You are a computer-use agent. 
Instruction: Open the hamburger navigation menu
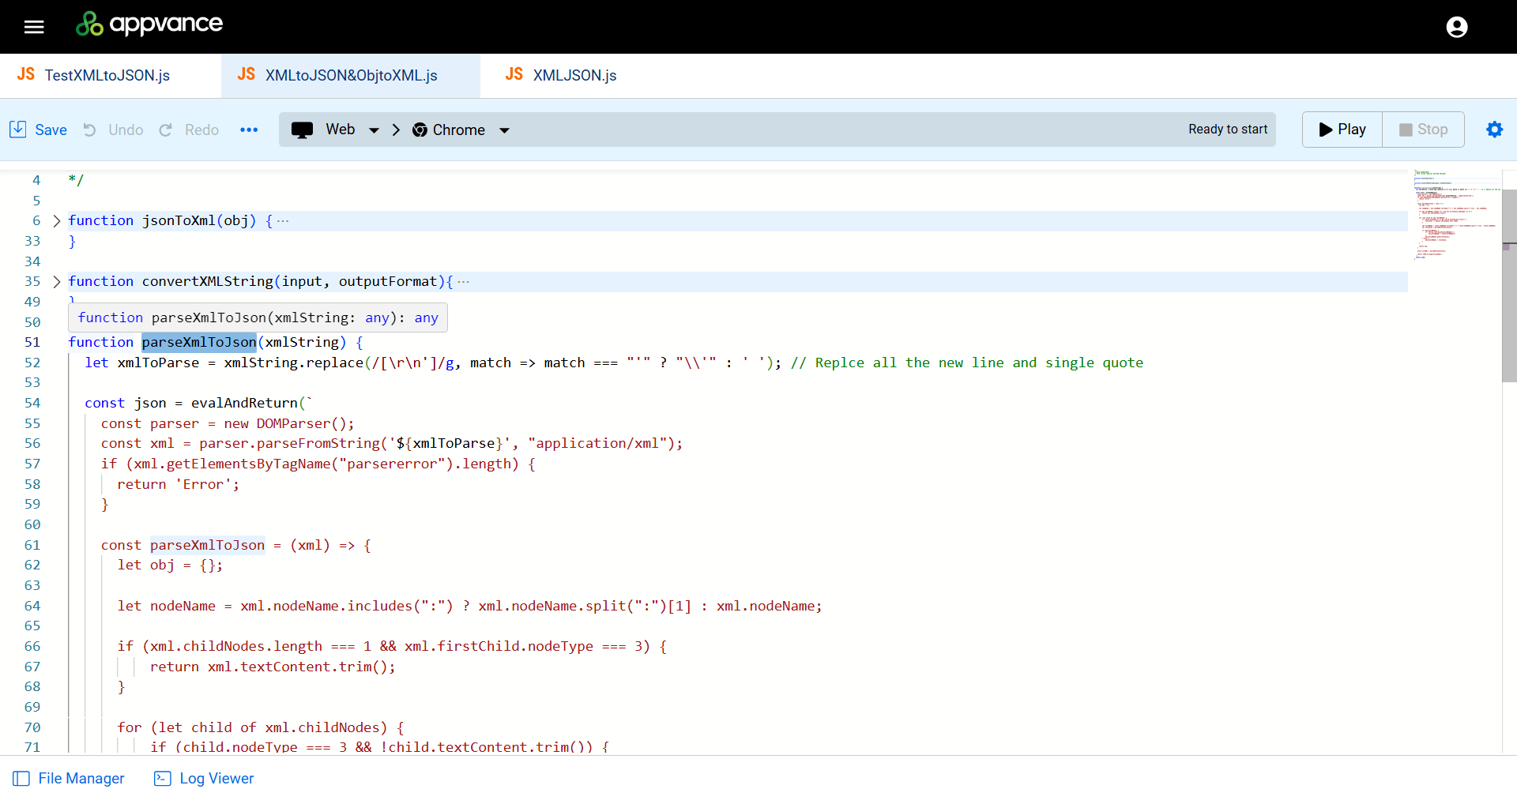(34, 27)
